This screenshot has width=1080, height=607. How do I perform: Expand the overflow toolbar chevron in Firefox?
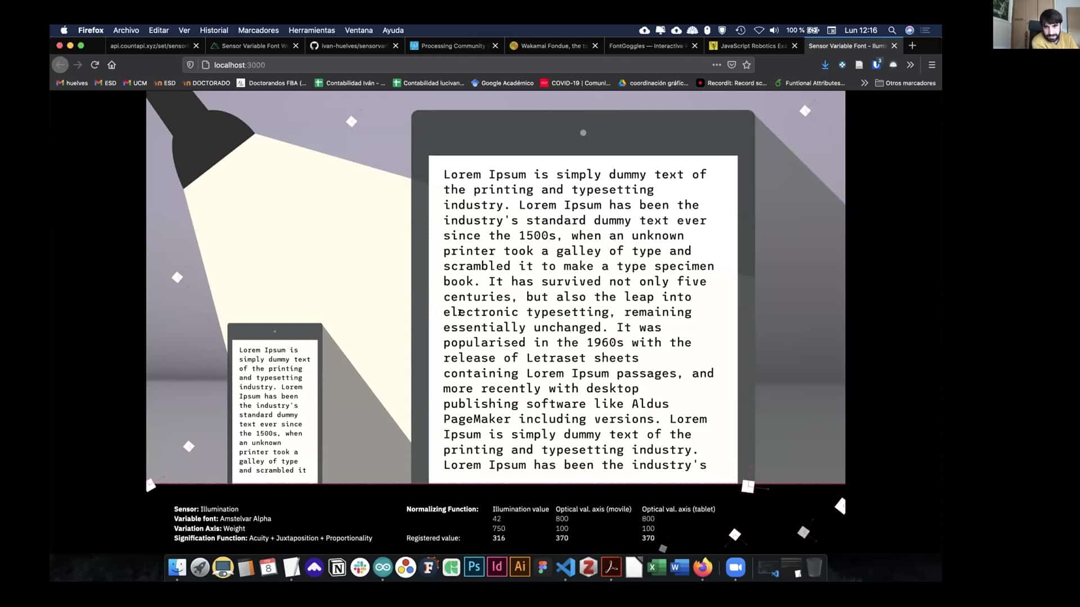pyautogui.click(x=910, y=65)
